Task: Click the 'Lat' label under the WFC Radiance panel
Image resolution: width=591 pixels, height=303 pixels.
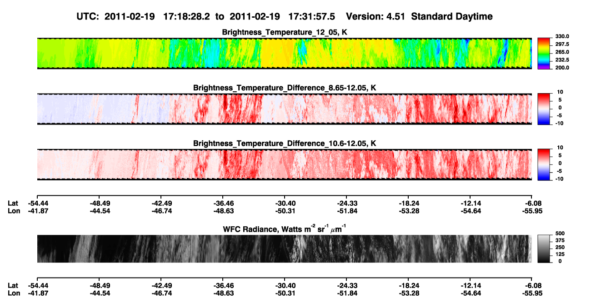Action: 13,286
